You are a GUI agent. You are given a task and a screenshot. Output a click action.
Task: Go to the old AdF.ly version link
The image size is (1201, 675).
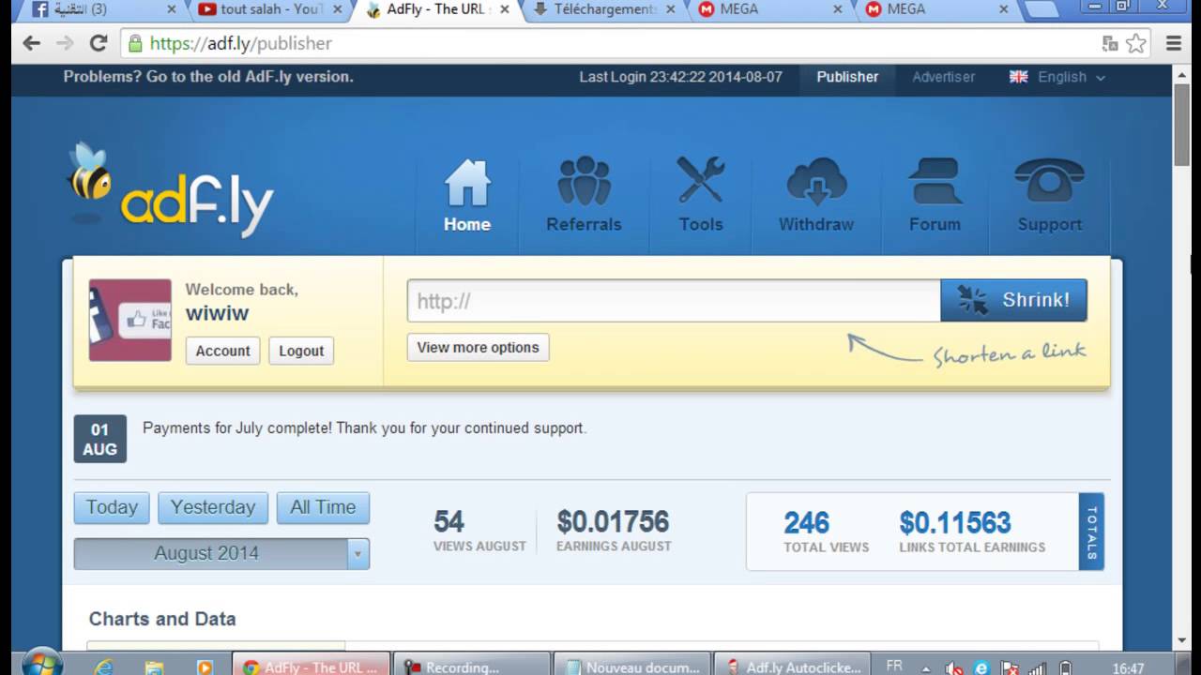[208, 77]
